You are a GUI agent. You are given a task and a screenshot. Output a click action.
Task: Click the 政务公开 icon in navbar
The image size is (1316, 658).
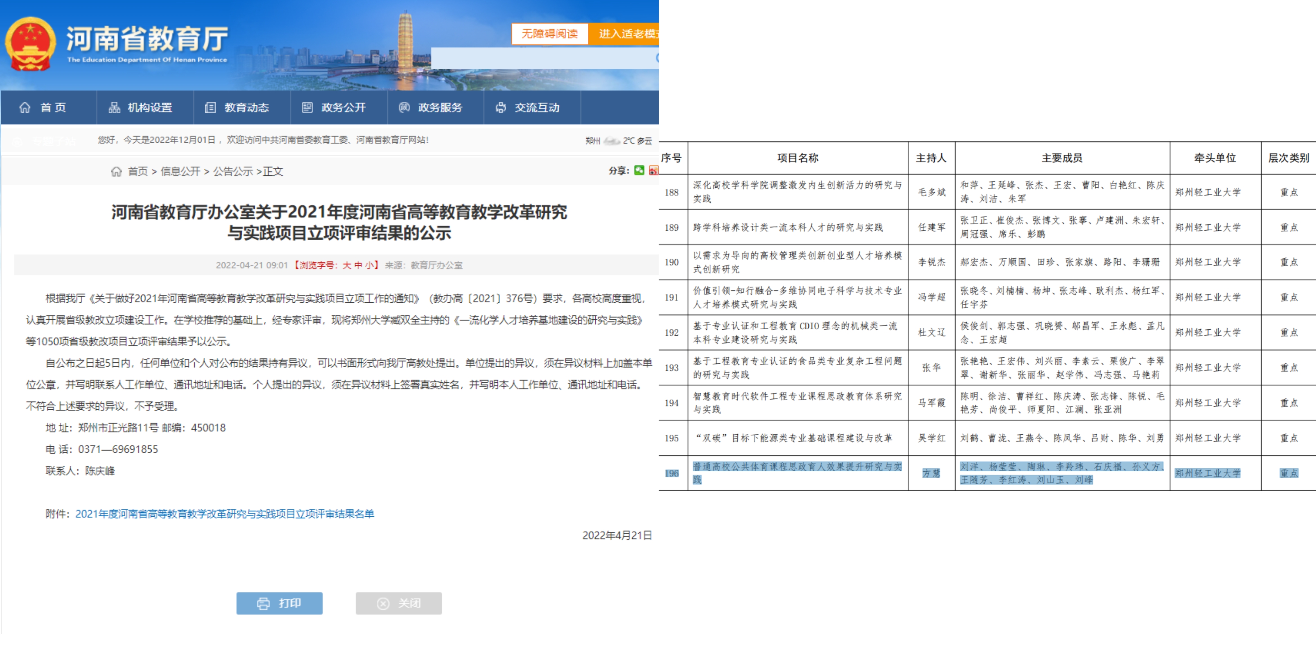click(307, 107)
